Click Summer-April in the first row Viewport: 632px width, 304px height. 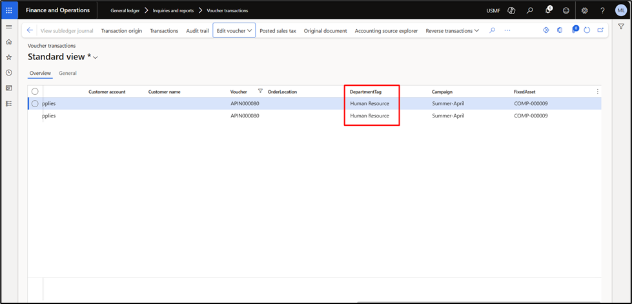click(448, 104)
